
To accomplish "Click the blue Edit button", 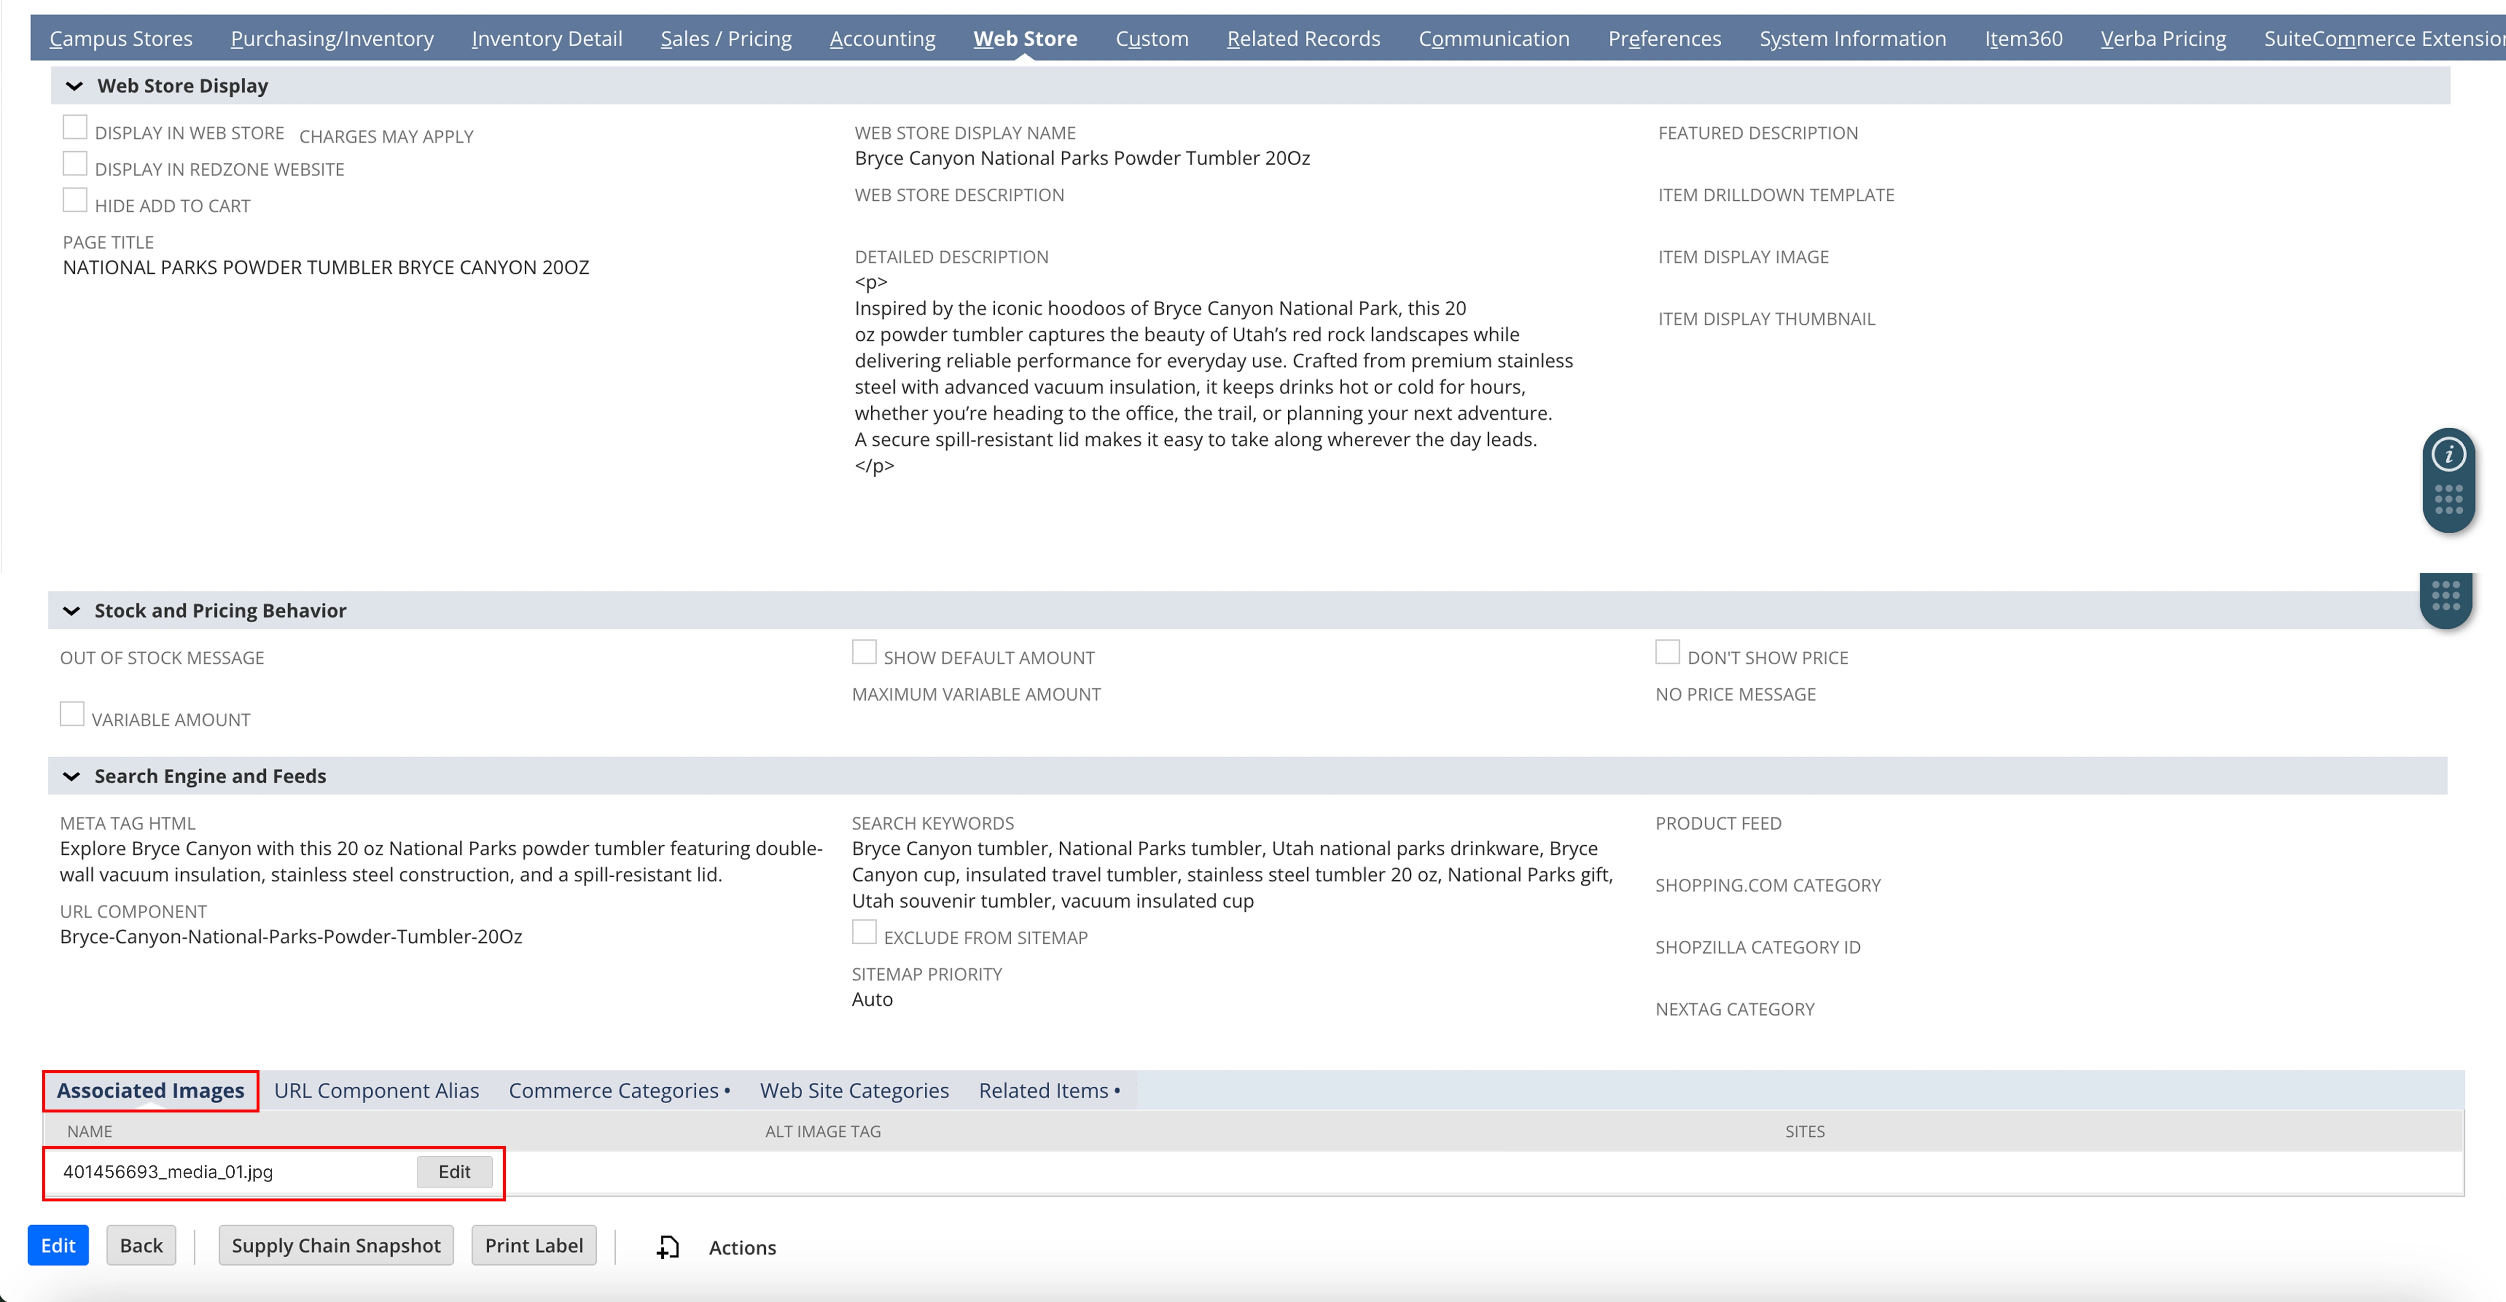I will (58, 1246).
